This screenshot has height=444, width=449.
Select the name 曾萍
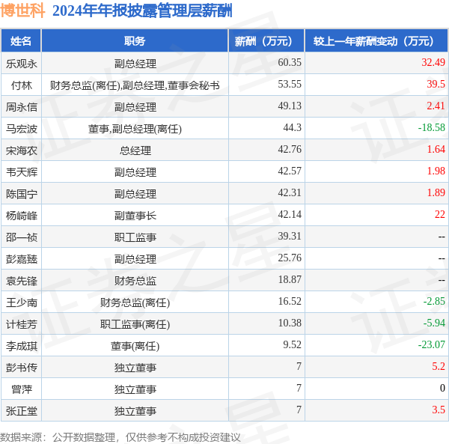(x=22, y=389)
